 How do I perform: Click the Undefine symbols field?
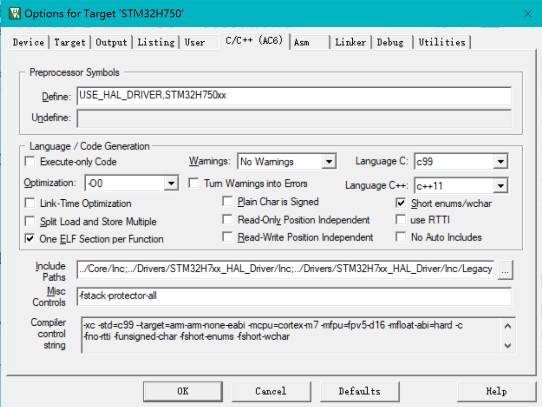click(x=294, y=118)
